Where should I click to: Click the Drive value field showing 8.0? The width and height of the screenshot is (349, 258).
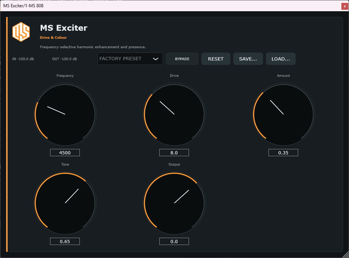pyautogui.click(x=174, y=153)
